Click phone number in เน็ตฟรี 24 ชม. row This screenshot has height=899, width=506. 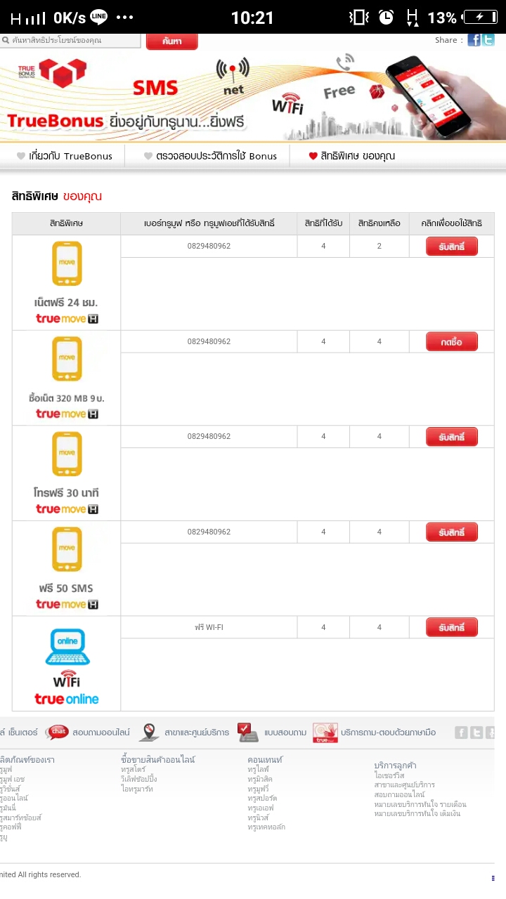click(209, 246)
